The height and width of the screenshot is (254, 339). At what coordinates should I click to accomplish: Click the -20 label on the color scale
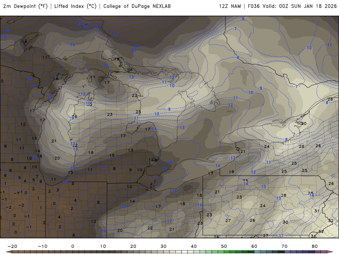(12, 246)
